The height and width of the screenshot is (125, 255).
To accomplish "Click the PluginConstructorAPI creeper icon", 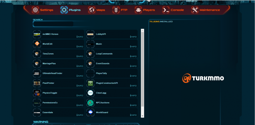I will [x=90, y=83].
